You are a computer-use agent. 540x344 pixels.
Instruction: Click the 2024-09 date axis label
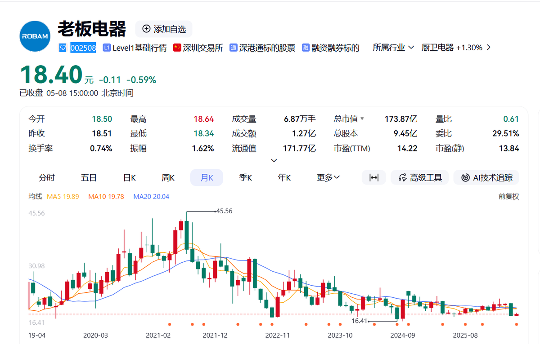coord(402,335)
